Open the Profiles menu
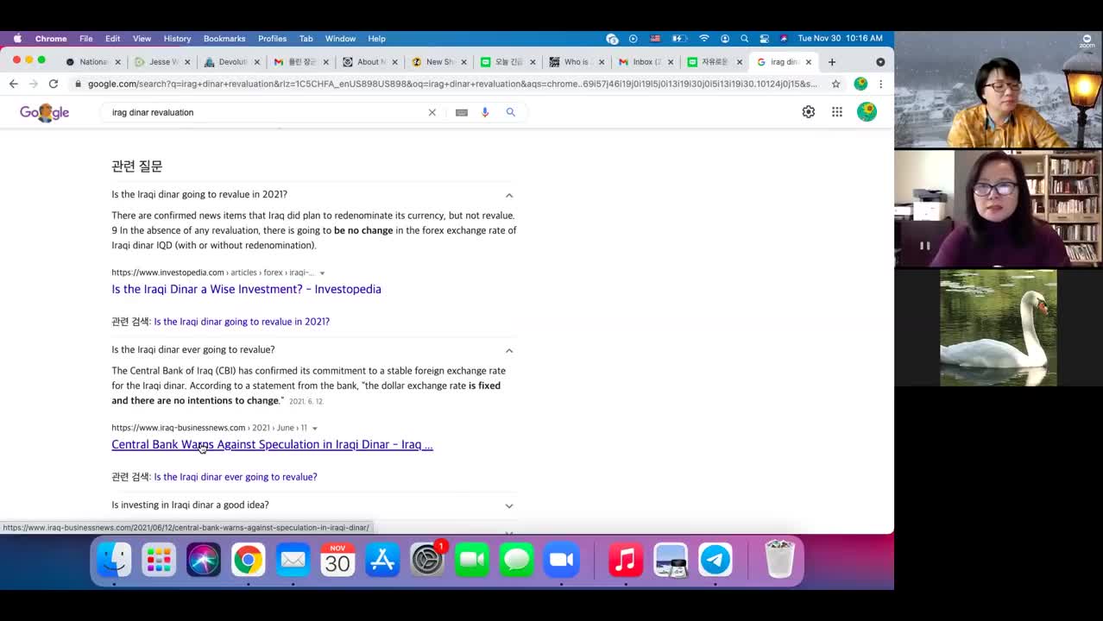The width and height of the screenshot is (1103, 621). click(x=273, y=39)
